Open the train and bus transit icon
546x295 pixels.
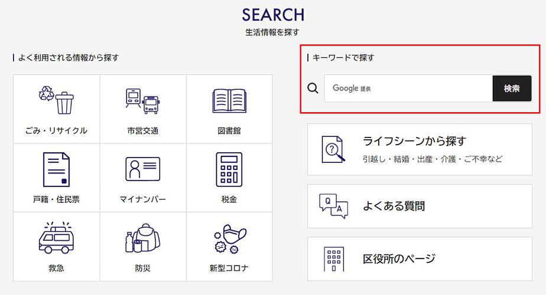pyautogui.click(x=142, y=101)
